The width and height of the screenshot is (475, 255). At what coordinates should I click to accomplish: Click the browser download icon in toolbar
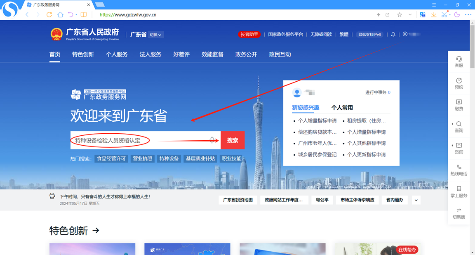click(x=433, y=14)
